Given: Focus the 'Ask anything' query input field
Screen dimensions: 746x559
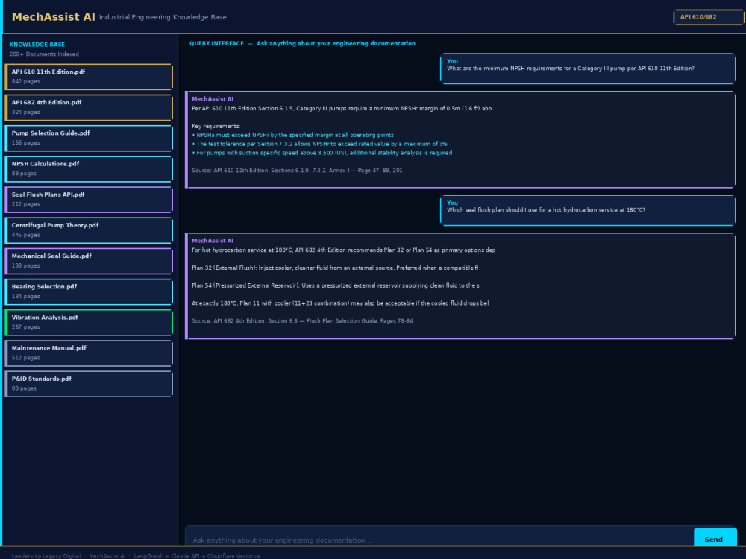Looking at the screenshot, I should click(439, 536).
